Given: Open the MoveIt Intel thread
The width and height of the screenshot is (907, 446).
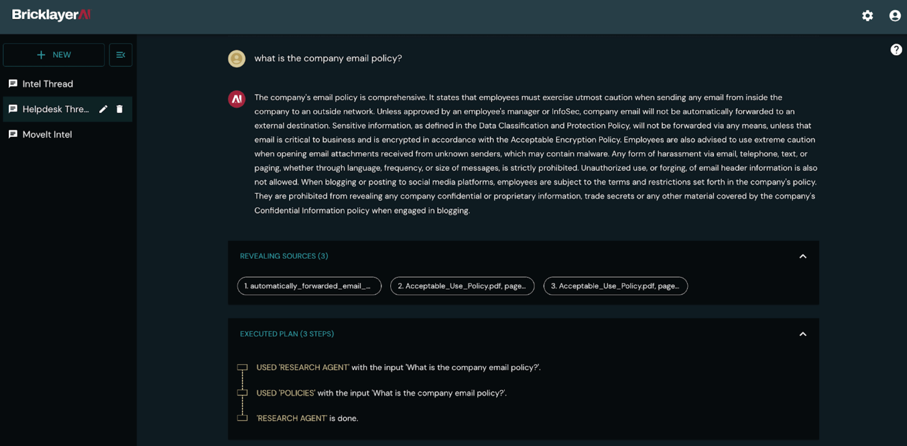Looking at the screenshot, I should point(47,135).
